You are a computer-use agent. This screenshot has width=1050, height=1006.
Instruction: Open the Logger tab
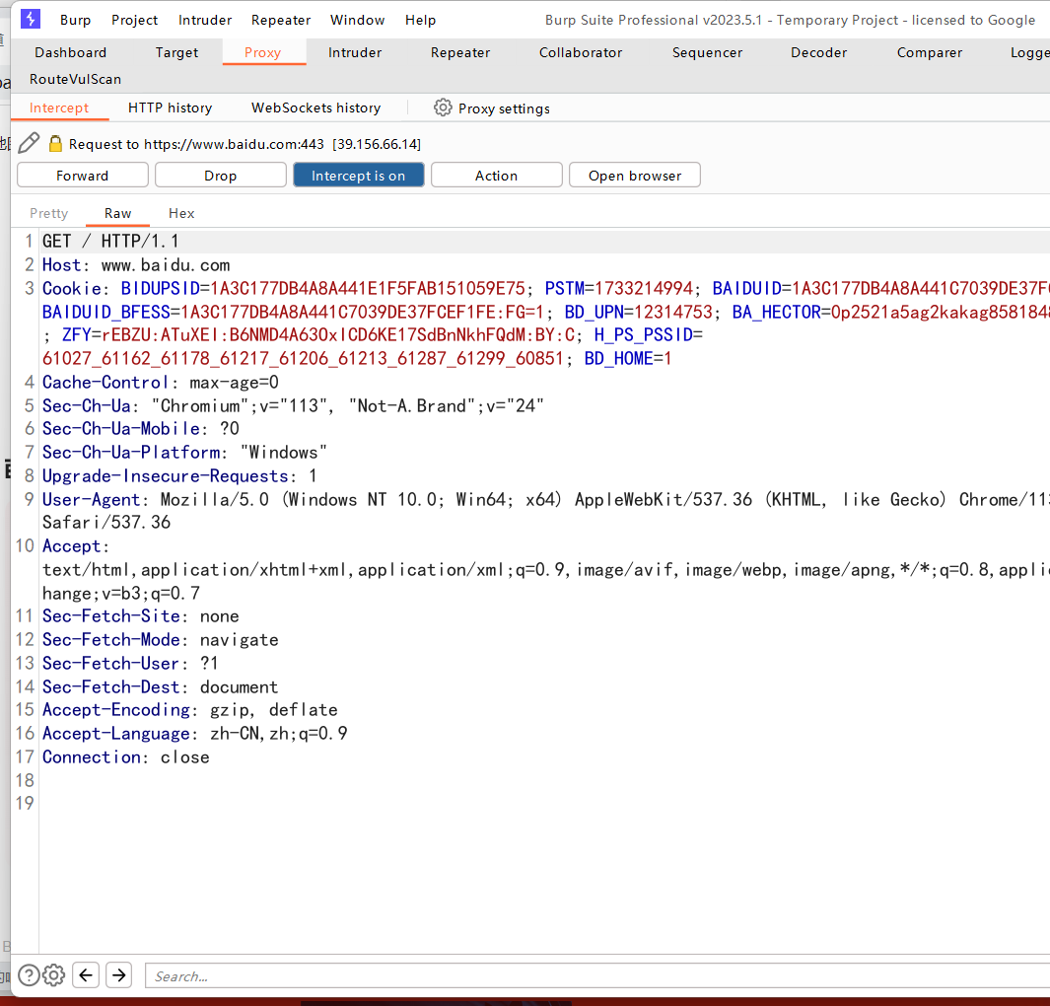click(1028, 52)
